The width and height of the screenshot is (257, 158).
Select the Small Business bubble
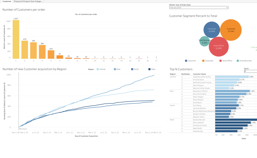(204, 41)
